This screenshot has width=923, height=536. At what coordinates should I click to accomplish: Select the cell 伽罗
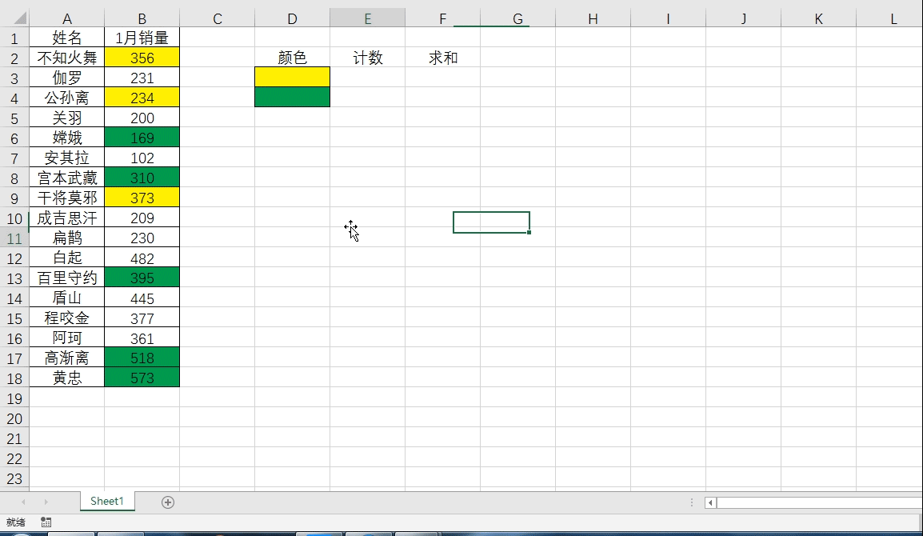click(x=66, y=78)
